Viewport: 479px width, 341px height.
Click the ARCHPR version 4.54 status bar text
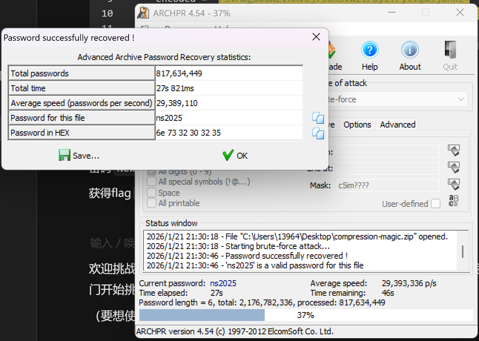click(x=235, y=331)
